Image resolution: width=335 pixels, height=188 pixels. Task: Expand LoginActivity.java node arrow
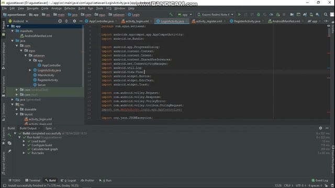[30, 70]
